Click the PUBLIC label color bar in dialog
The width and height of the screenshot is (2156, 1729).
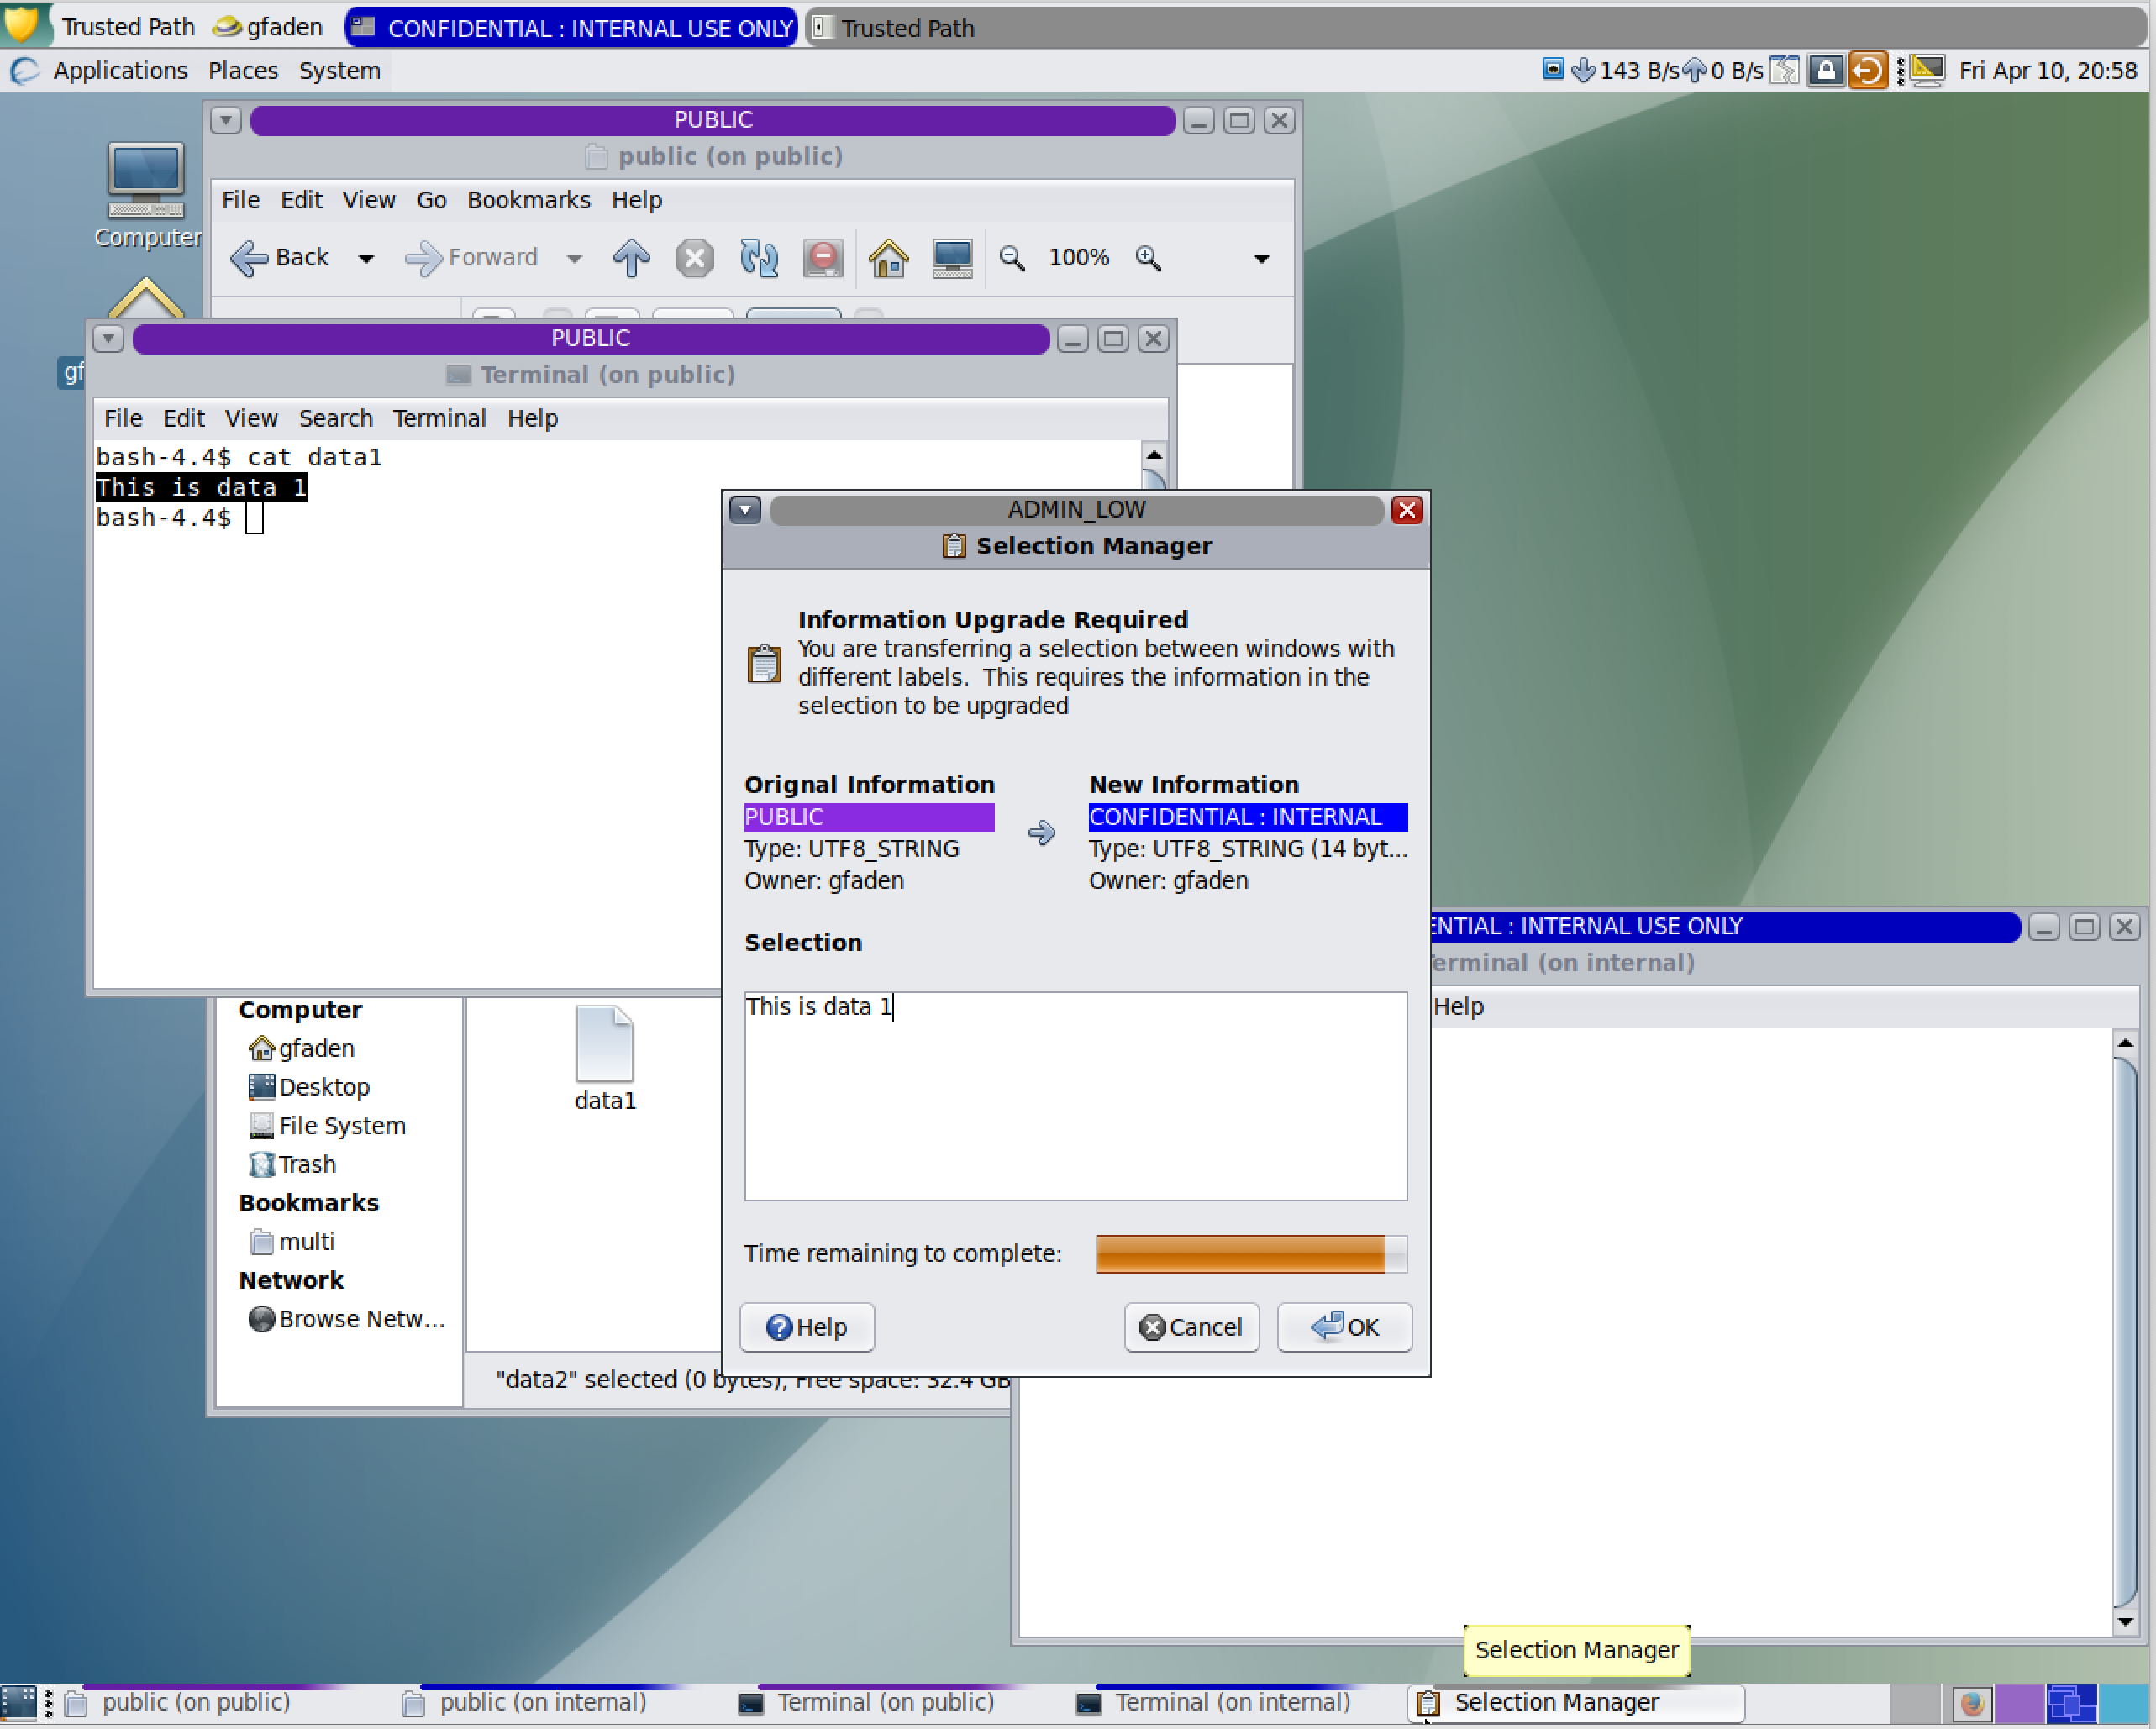point(869,817)
